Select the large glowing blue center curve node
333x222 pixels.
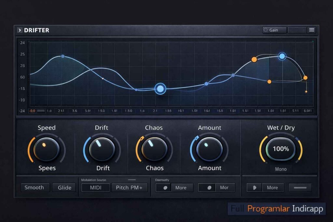pos(160,89)
